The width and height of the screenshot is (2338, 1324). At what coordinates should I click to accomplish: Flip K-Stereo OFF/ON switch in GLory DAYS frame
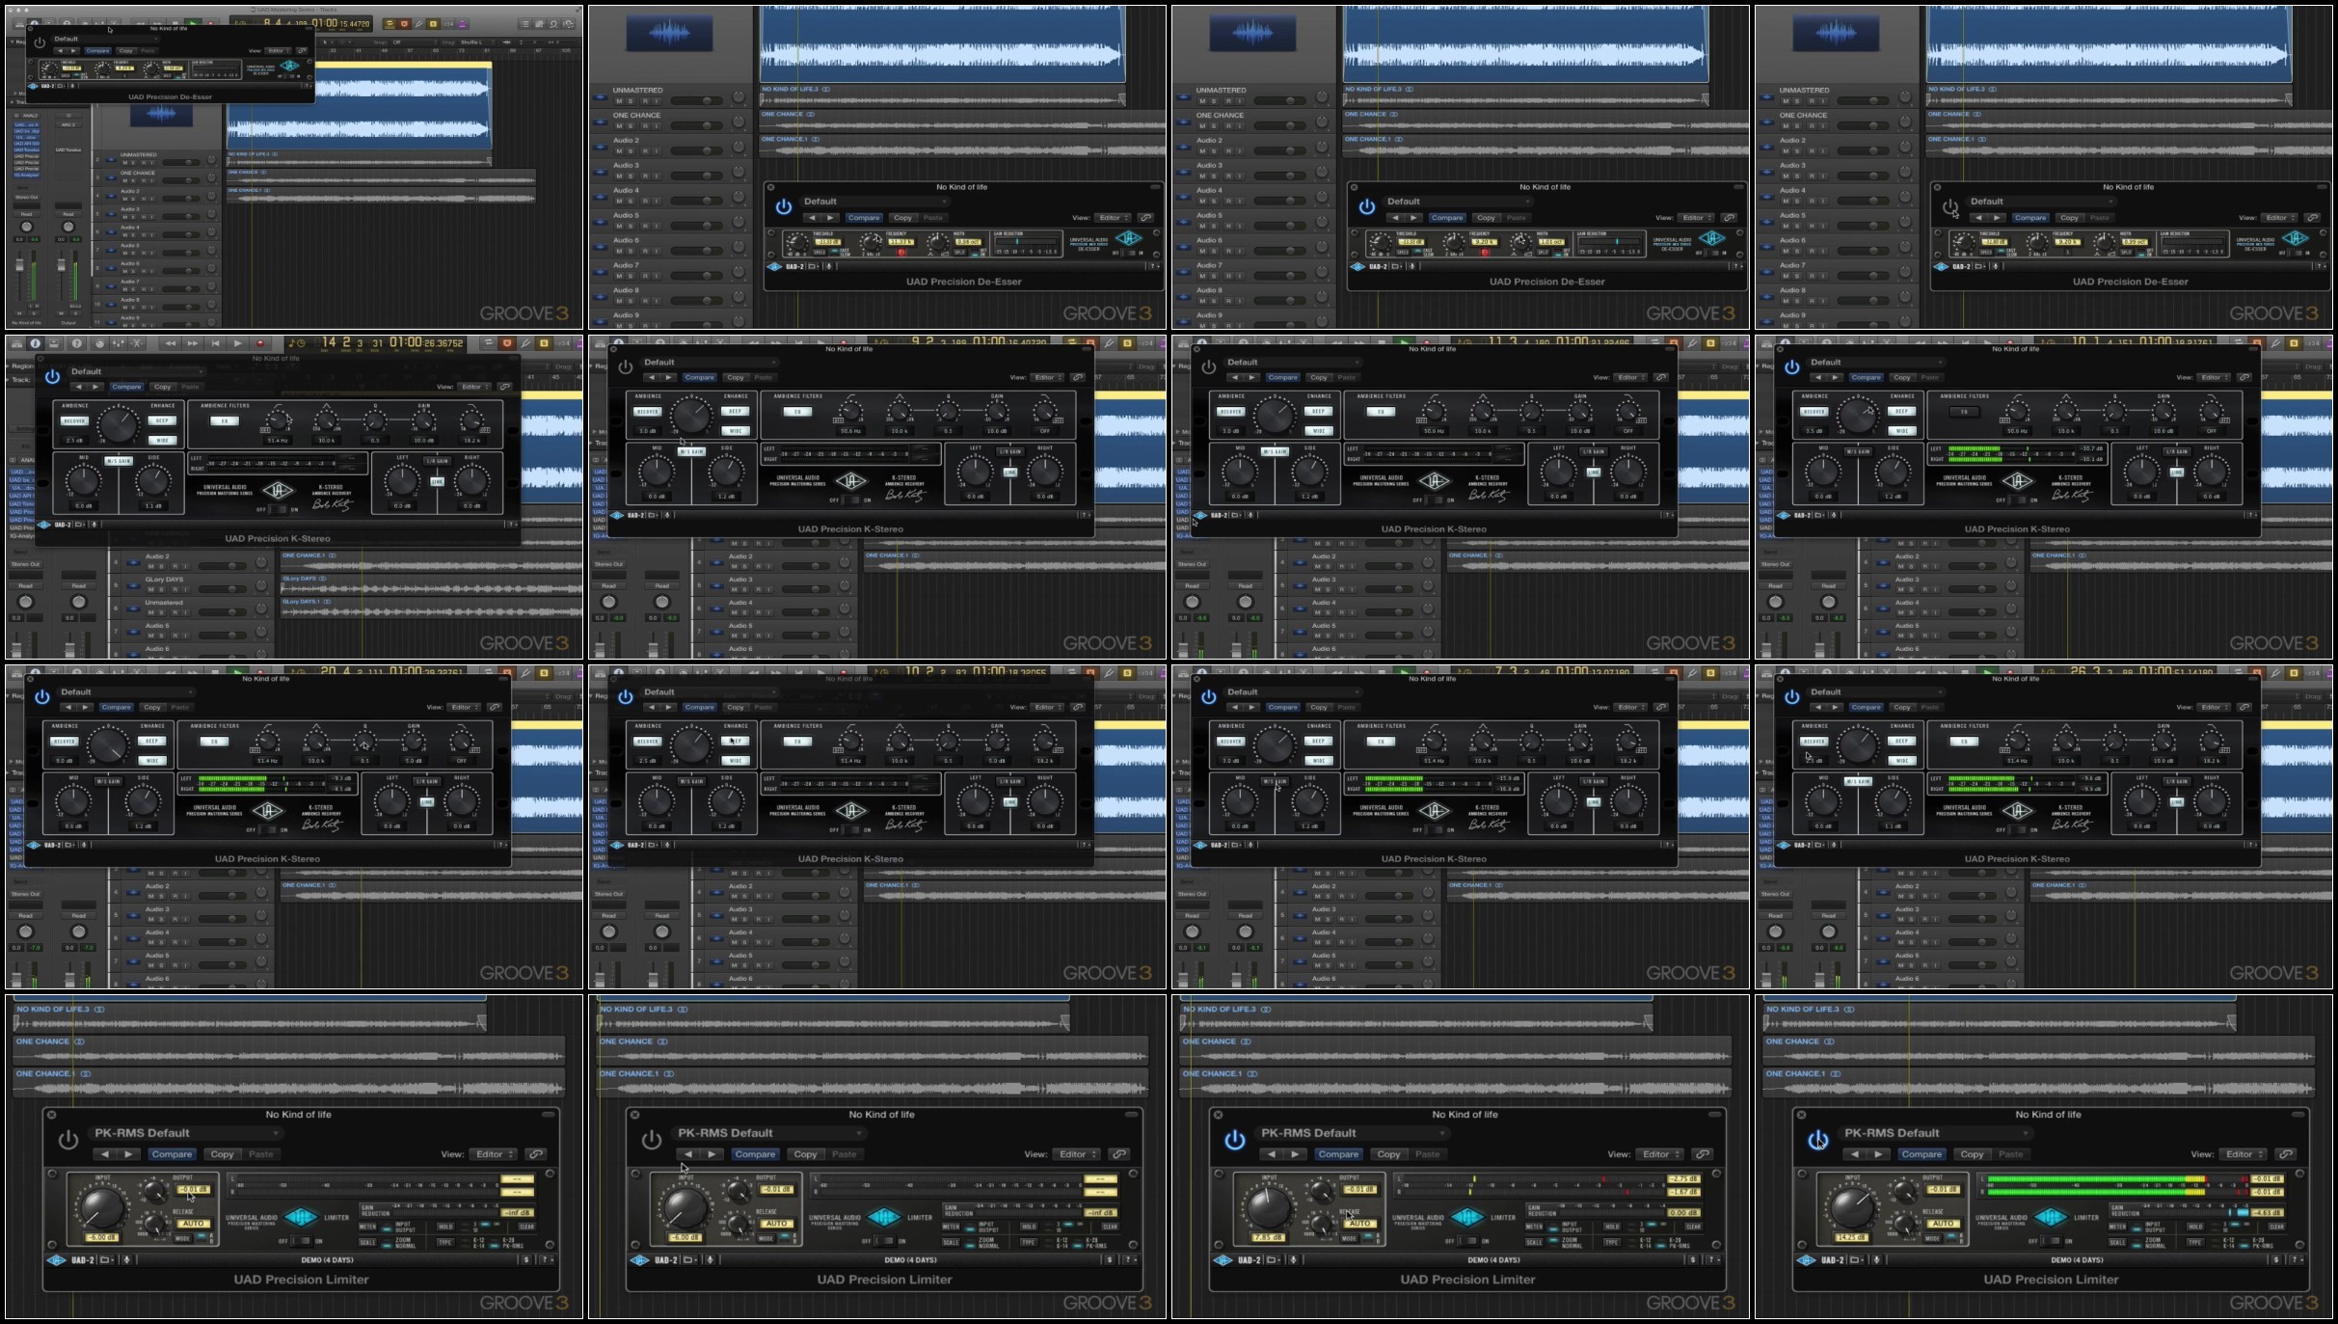pos(278,509)
